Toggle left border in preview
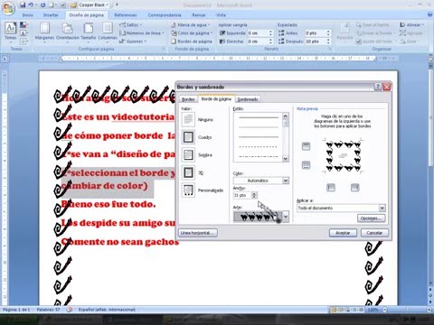 331,188
